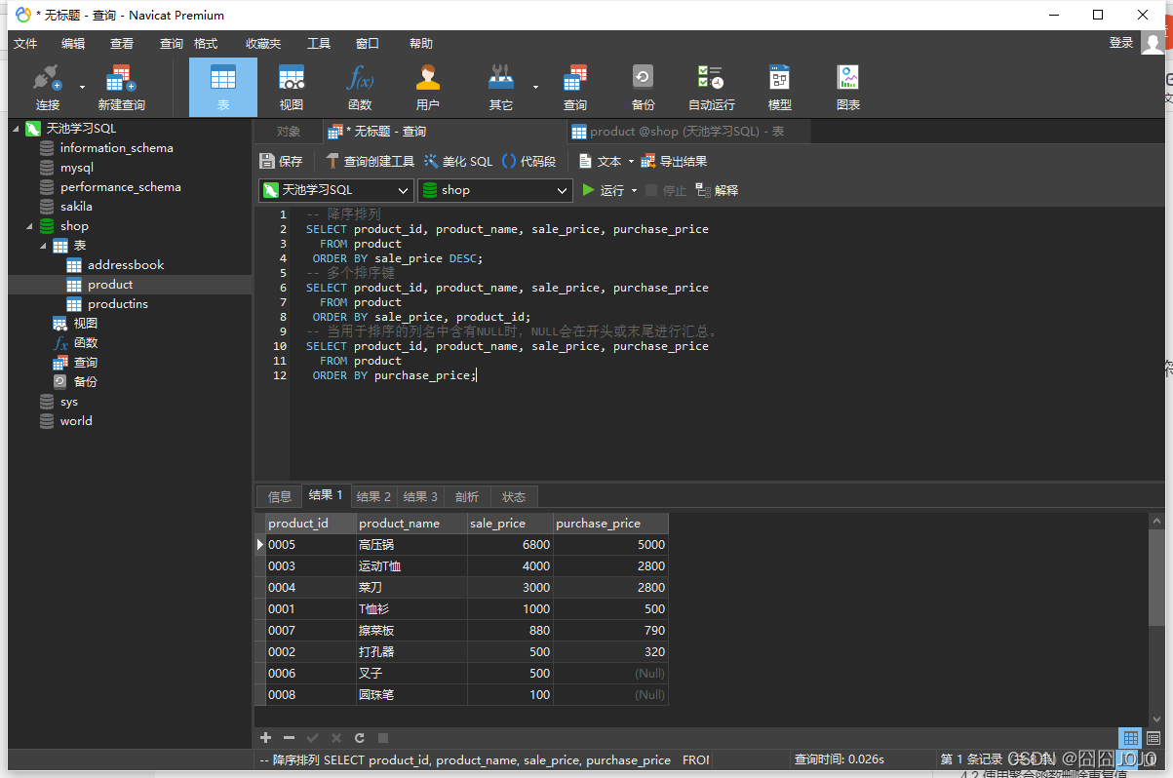Open the 视图 toolbar section
This screenshot has height=778, width=1173.
[x=292, y=87]
